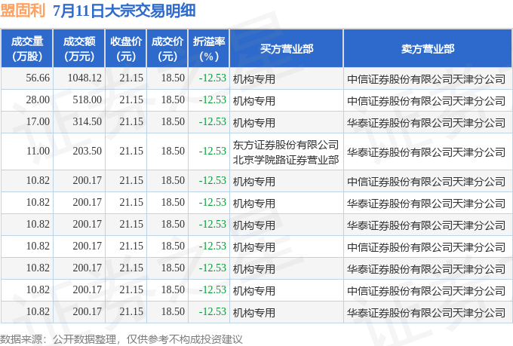Click 华泰证券 seller in the 17.00 row

pyautogui.click(x=426, y=123)
